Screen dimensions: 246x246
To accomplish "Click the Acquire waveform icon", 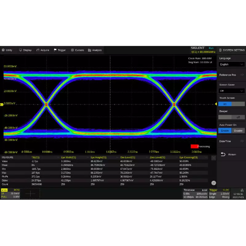I will (x=38, y=50).
